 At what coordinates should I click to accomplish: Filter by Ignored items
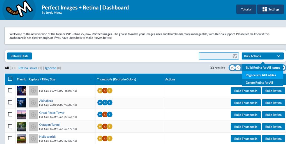tap(50, 68)
